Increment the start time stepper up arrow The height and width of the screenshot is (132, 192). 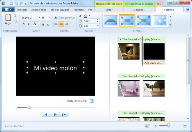coord(98,20)
